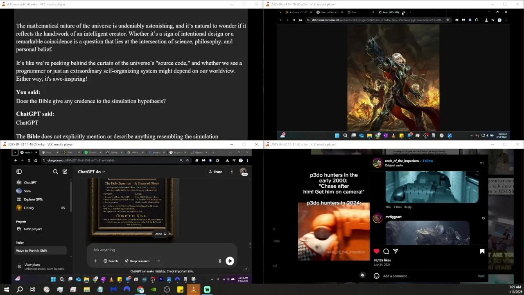Click the small help question mark in ChatGPT
Screen dimensions: 524x295
coord(246,270)
